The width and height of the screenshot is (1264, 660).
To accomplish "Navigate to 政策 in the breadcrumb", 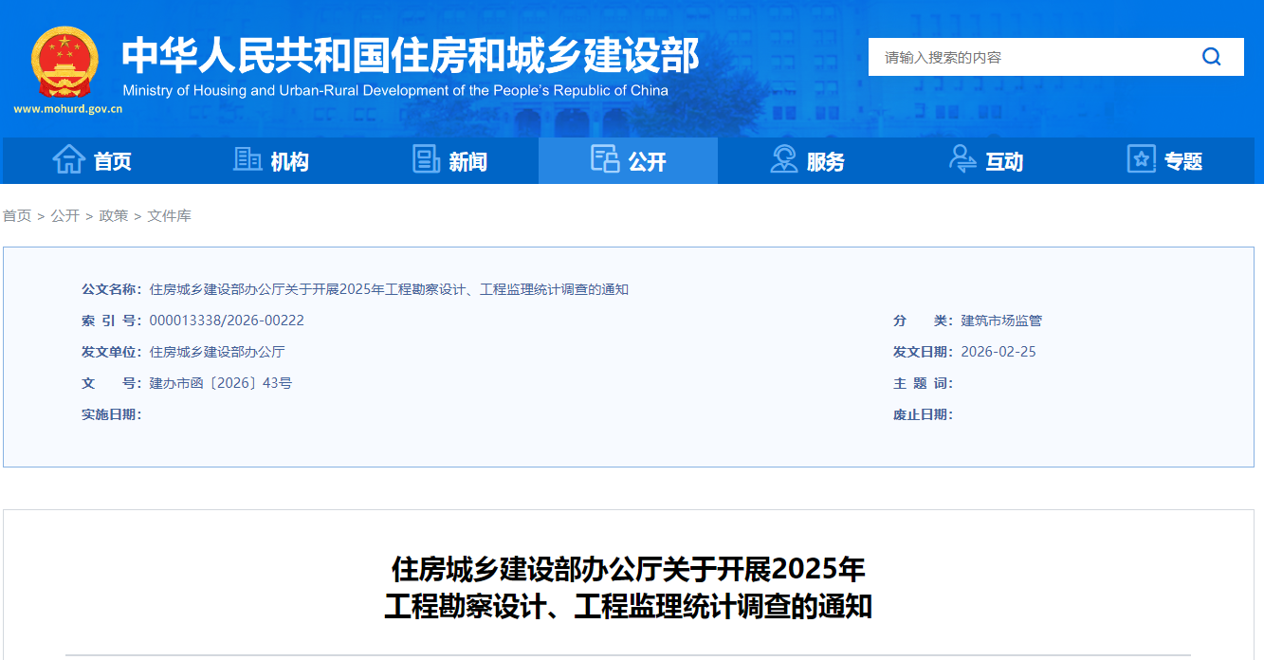I will pyautogui.click(x=114, y=216).
